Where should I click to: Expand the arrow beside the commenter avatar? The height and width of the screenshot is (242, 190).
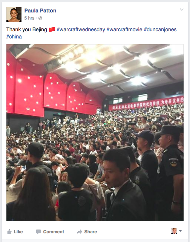pyautogui.click(x=180, y=231)
